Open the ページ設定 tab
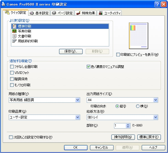 click(62, 13)
